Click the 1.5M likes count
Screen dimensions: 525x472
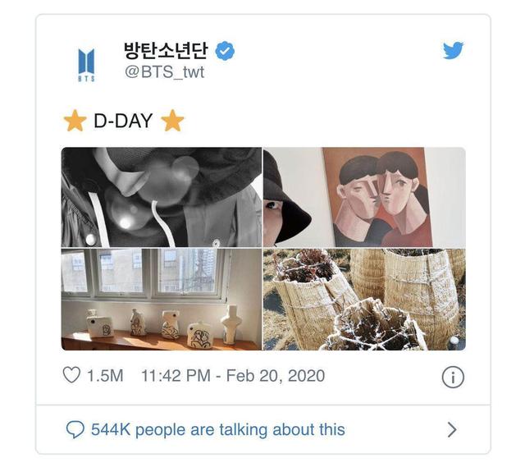(105, 376)
